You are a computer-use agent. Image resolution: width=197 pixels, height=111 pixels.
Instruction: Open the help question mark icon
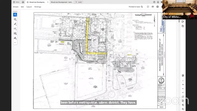[154, 2]
